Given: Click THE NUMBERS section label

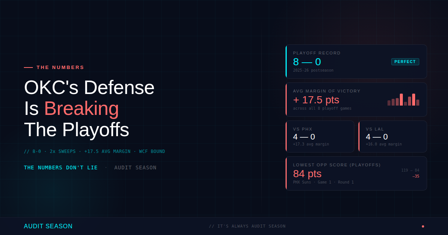Looking at the screenshot, I should pos(60,68).
